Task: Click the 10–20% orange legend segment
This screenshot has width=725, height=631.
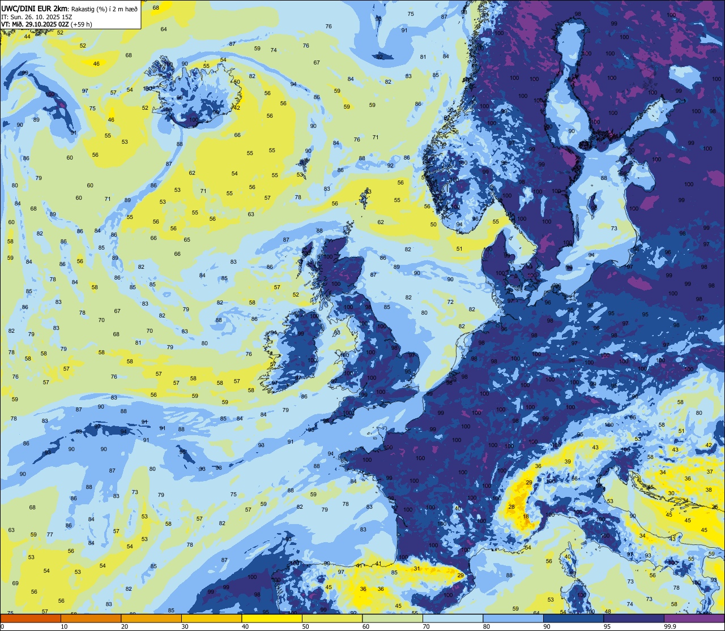Action: coord(91,618)
